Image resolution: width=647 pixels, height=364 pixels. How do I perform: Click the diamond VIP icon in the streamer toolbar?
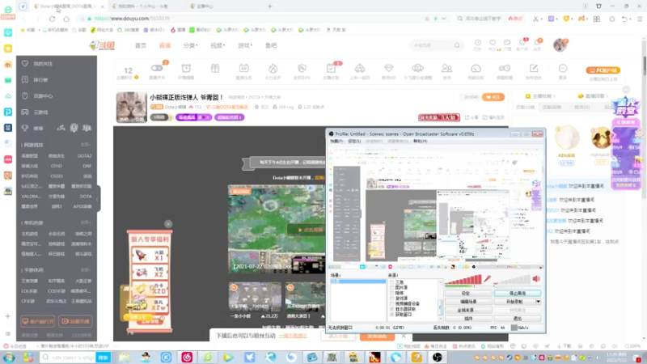coord(388,69)
